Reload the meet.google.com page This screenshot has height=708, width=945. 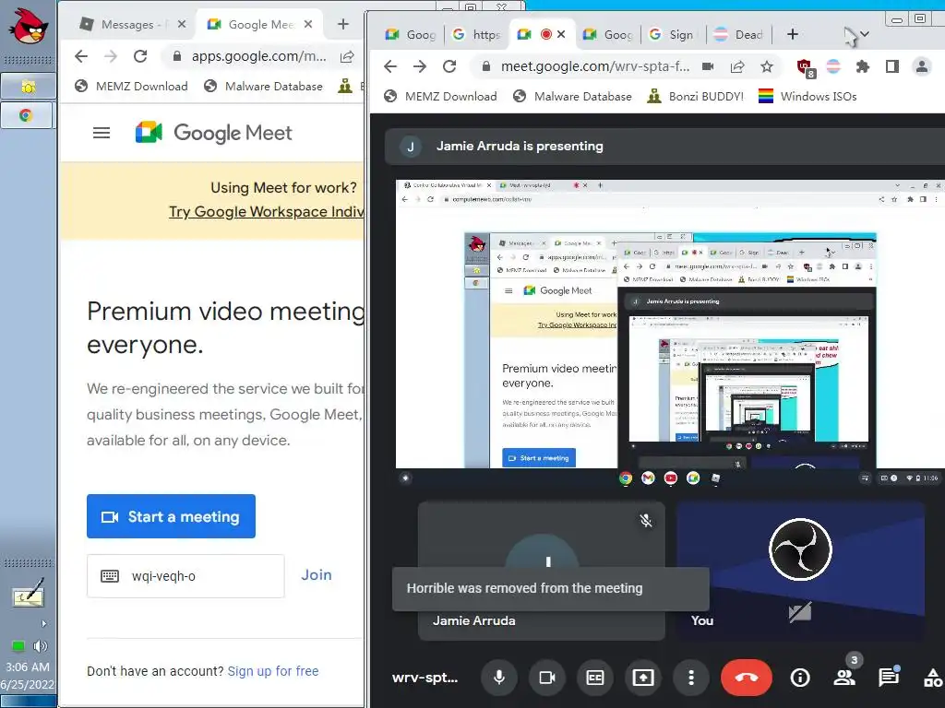tap(449, 66)
